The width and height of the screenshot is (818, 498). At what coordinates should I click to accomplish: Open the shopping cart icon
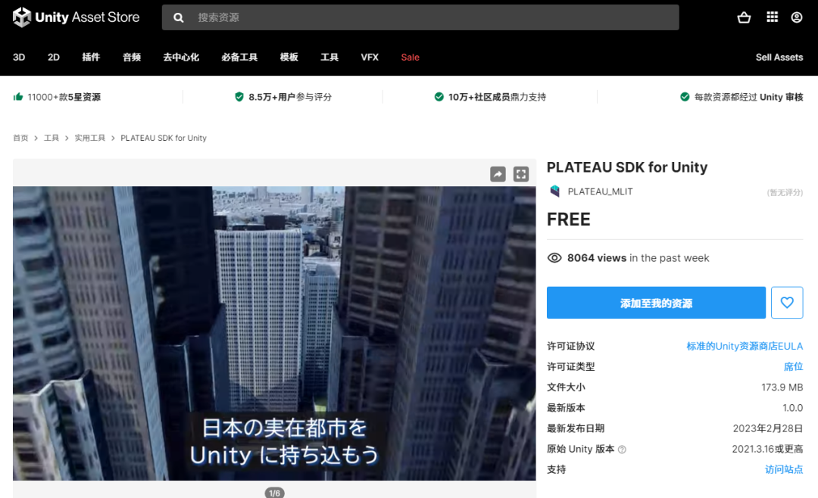point(744,17)
